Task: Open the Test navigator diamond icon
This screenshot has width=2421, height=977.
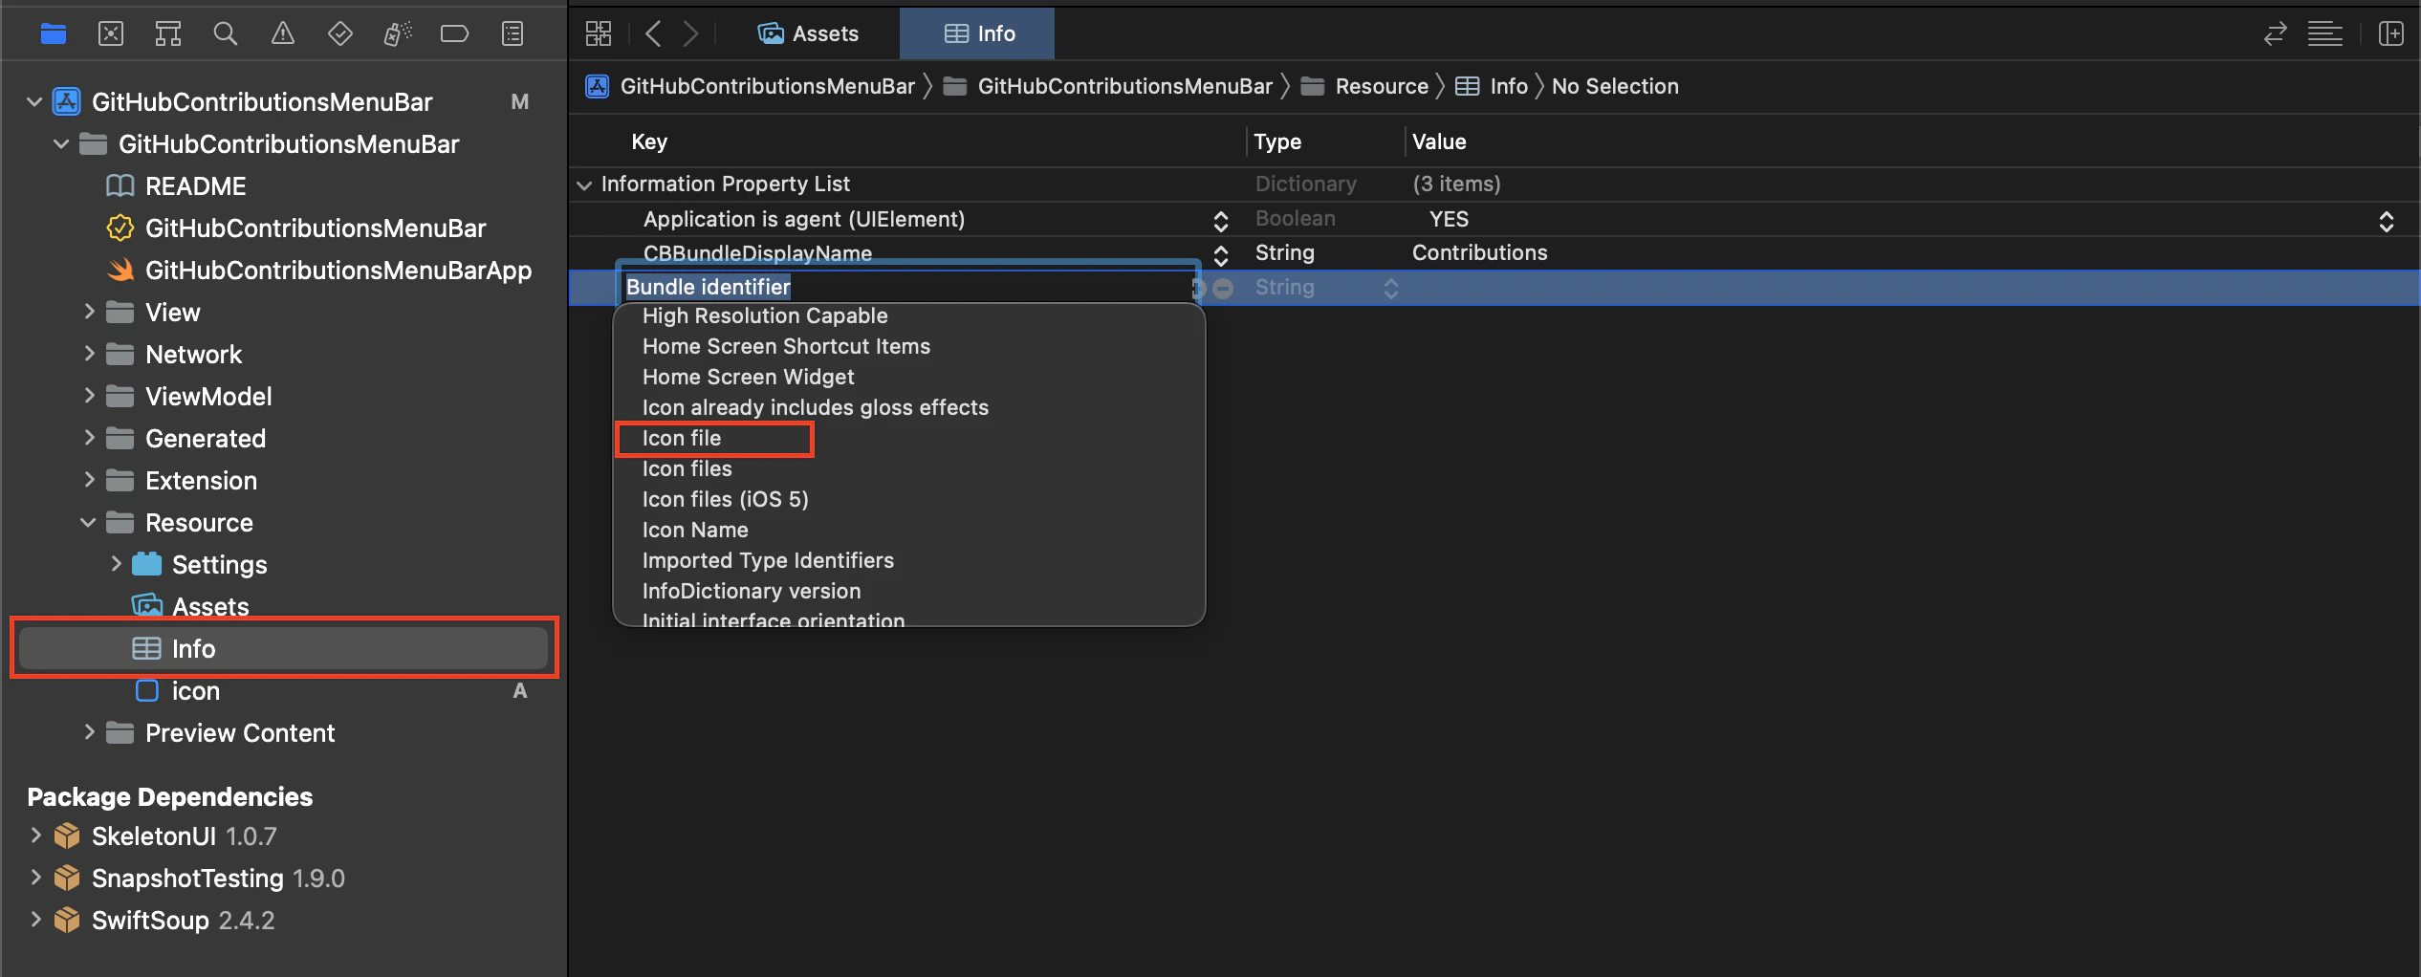Action: [x=339, y=34]
